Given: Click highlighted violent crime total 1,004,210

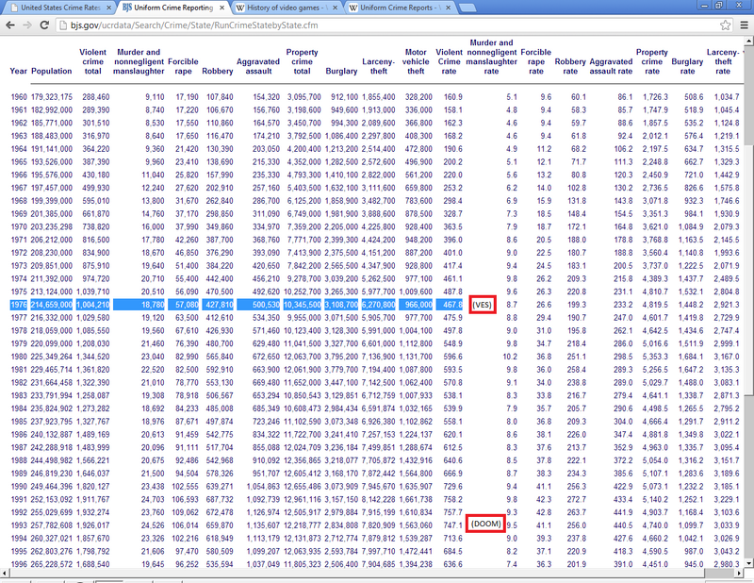Looking at the screenshot, I should (x=92, y=305).
